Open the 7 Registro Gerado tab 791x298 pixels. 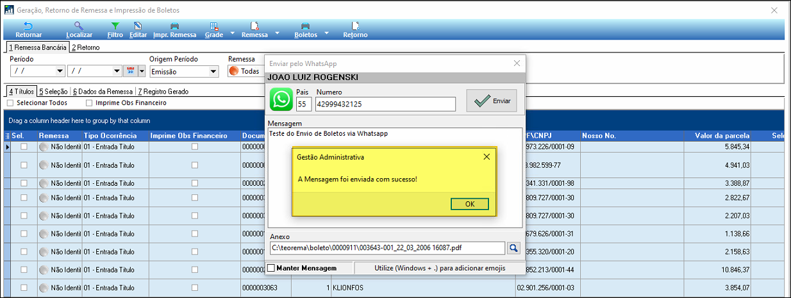coord(163,92)
